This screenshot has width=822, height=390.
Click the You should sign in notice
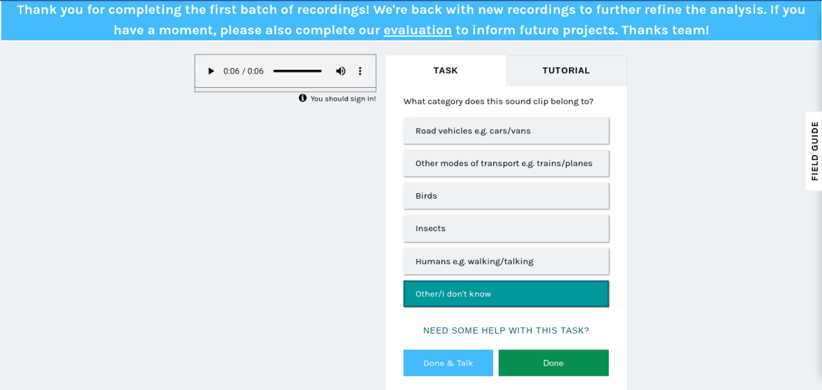tap(343, 99)
